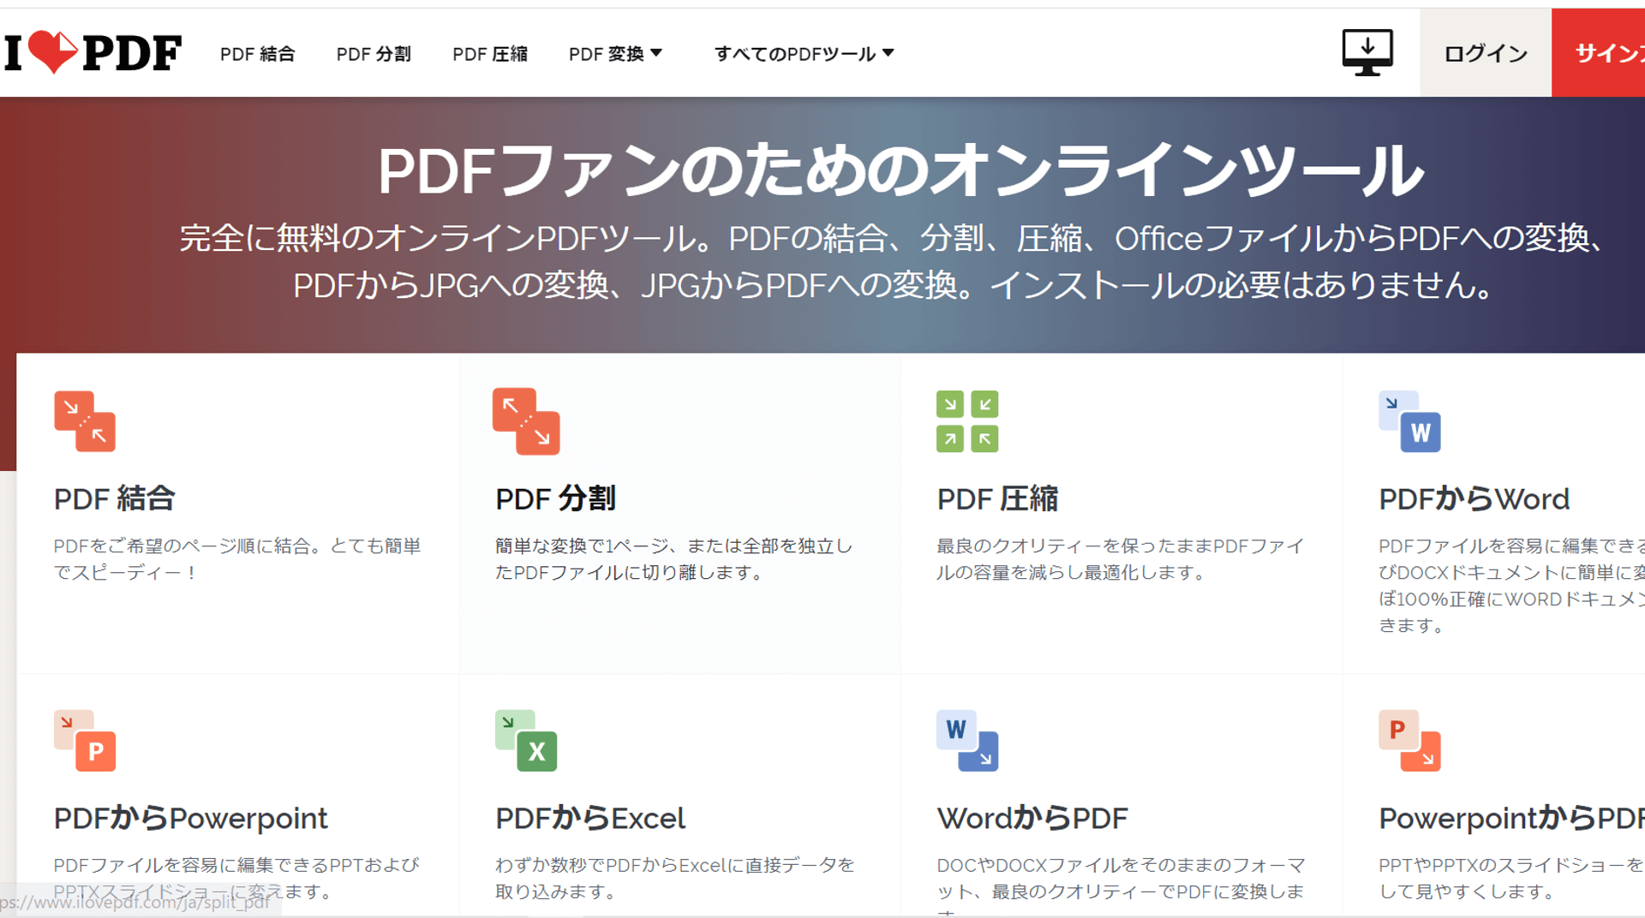Image resolution: width=1645 pixels, height=918 pixels.
Task: Click the hero subtitle starting 完全に無料
Action: tap(892, 261)
